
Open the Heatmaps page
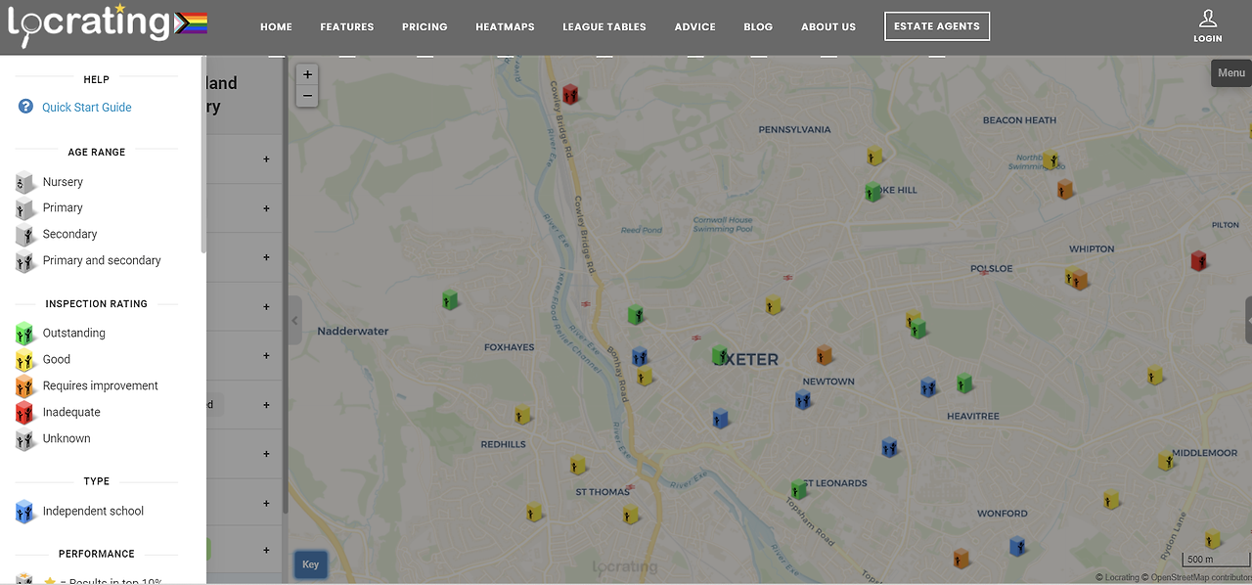pyautogui.click(x=505, y=27)
